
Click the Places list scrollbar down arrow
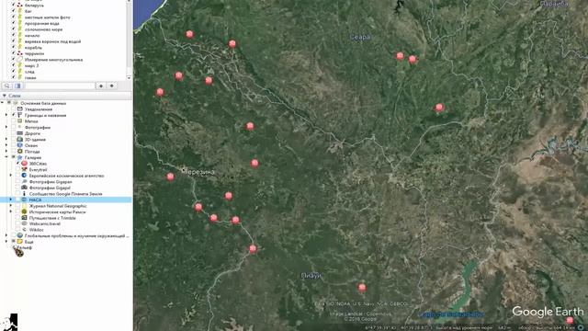pos(130,77)
